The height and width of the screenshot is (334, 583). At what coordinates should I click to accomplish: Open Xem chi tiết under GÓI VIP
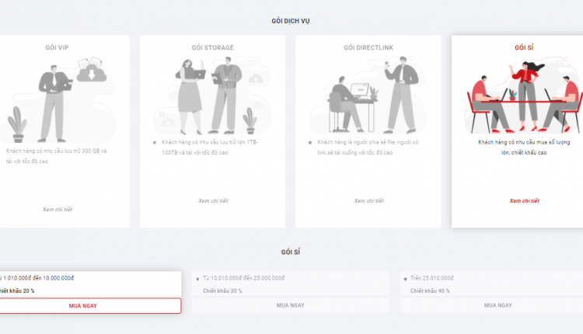tap(58, 210)
